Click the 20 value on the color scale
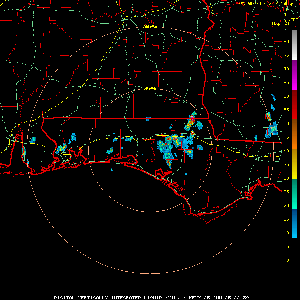300x300 pixels. tap(286, 205)
